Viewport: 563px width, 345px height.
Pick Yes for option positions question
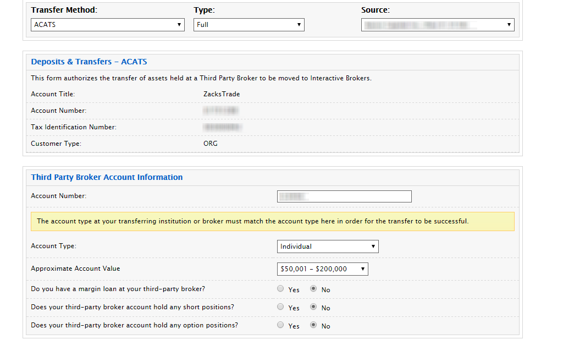(x=281, y=325)
